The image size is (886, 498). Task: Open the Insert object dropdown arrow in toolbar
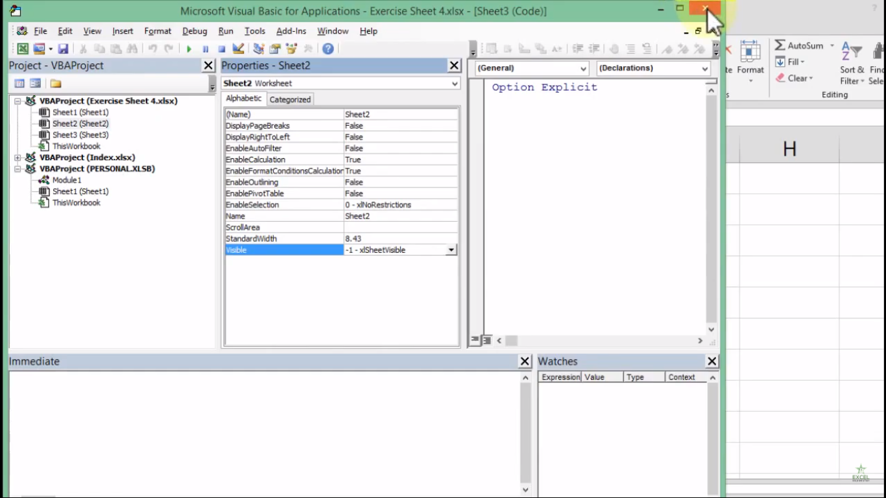[51, 49]
